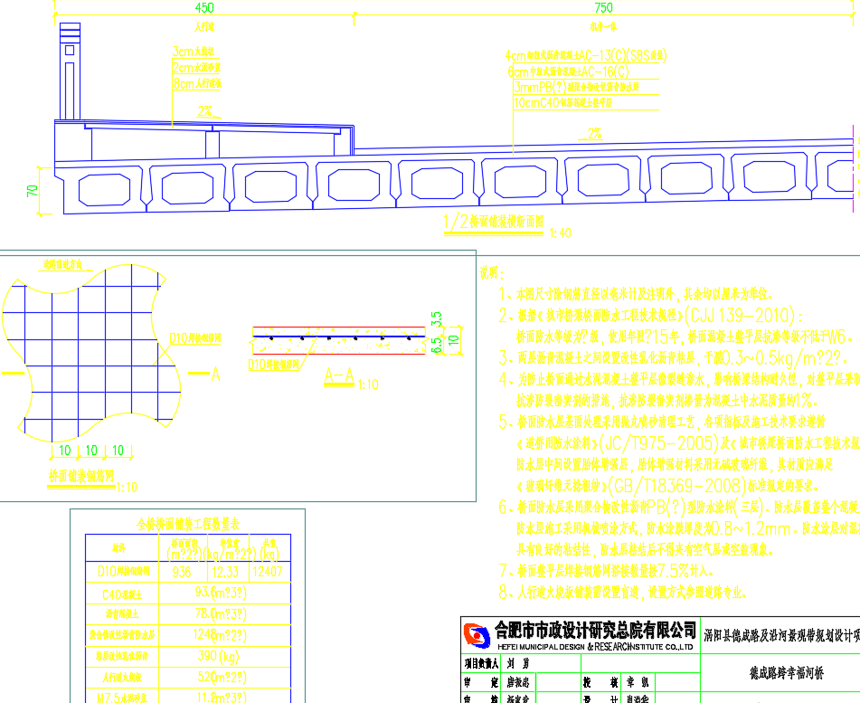Viewport: 860px width, 703px height.
Task: Click the 750 dimension at the top
Action: point(603,8)
